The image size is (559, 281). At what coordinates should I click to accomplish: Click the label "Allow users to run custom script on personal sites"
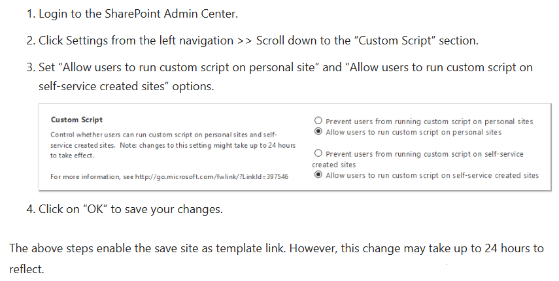point(414,132)
